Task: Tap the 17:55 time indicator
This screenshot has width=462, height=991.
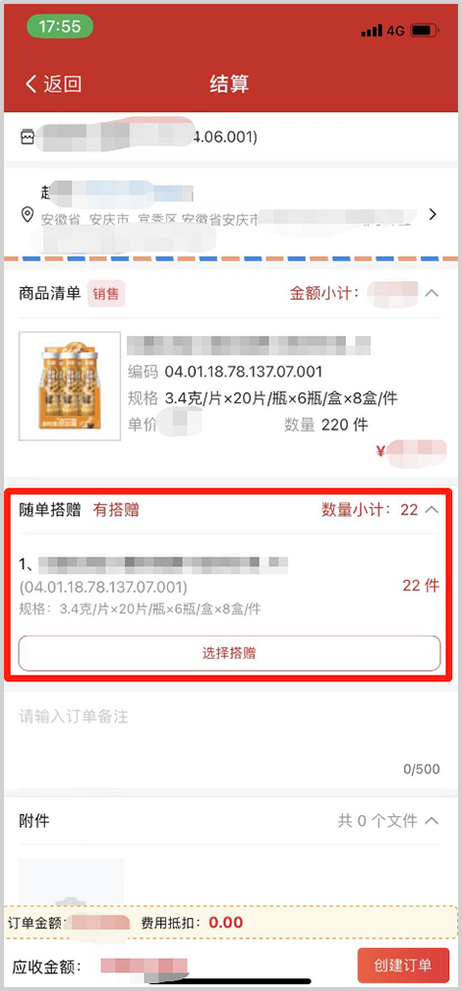Action: (x=60, y=27)
